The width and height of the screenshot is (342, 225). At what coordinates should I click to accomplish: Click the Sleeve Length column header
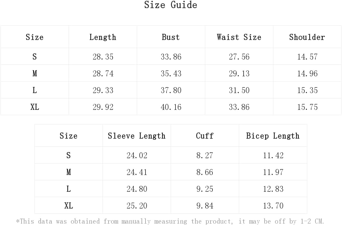click(x=137, y=136)
